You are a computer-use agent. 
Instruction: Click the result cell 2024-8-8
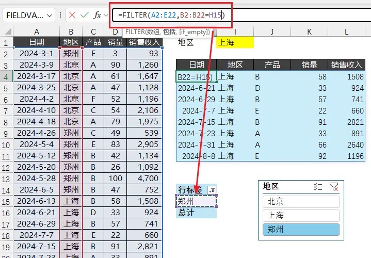tap(196, 156)
